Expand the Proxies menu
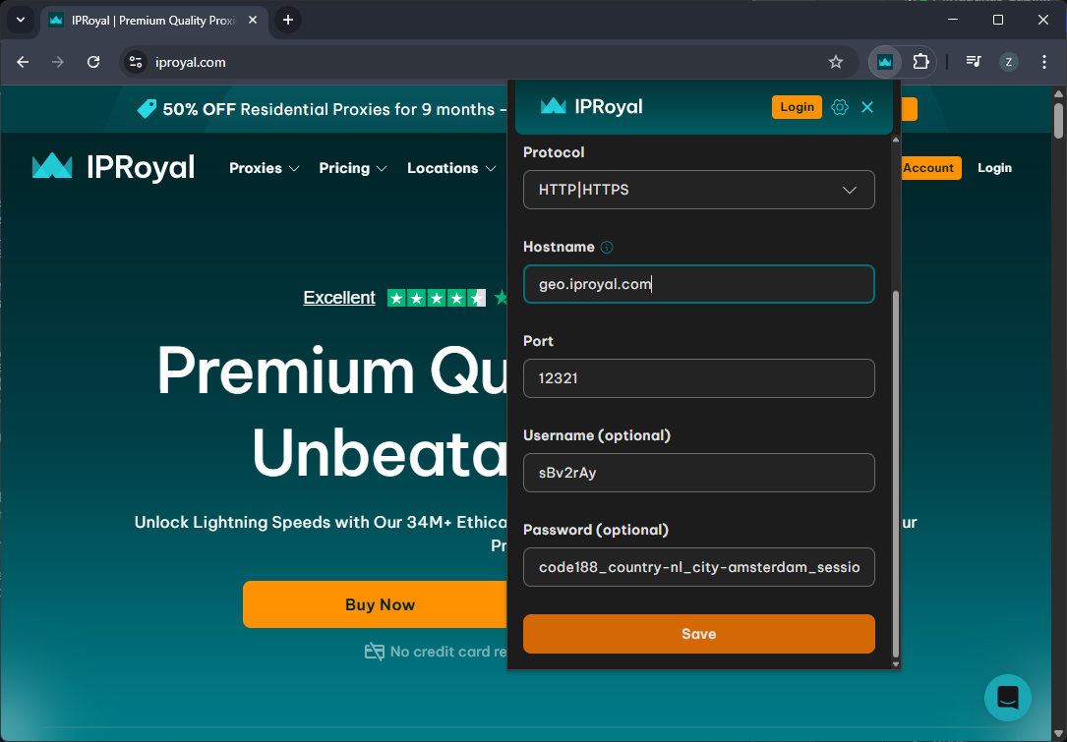 pyautogui.click(x=264, y=168)
